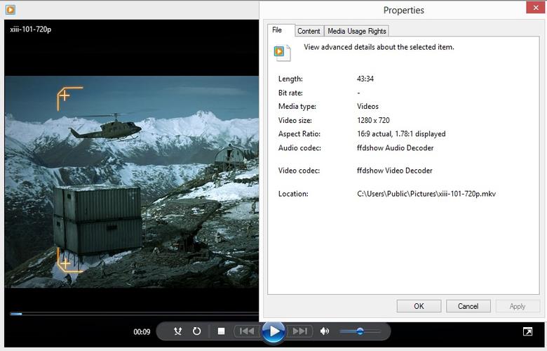The width and height of the screenshot is (547, 351).
Task: Click the ffdshow Audio Decoder value
Action: (396, 148)
